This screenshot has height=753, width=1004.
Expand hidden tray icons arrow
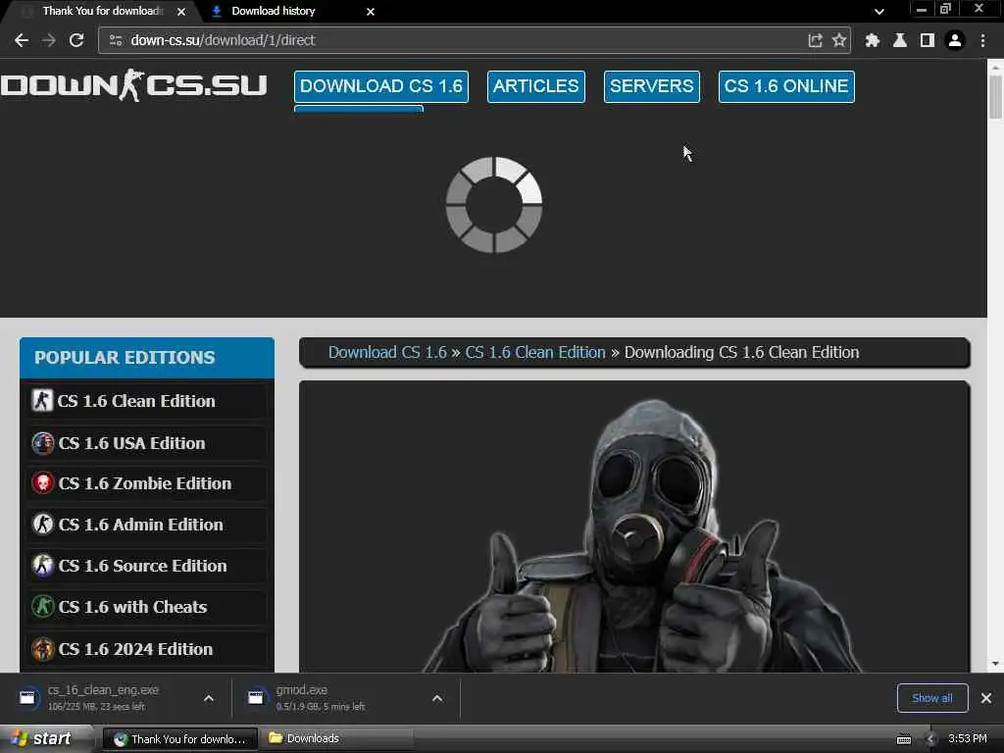930,739
